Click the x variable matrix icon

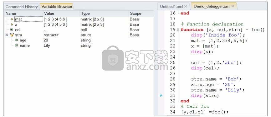[12, 24]
